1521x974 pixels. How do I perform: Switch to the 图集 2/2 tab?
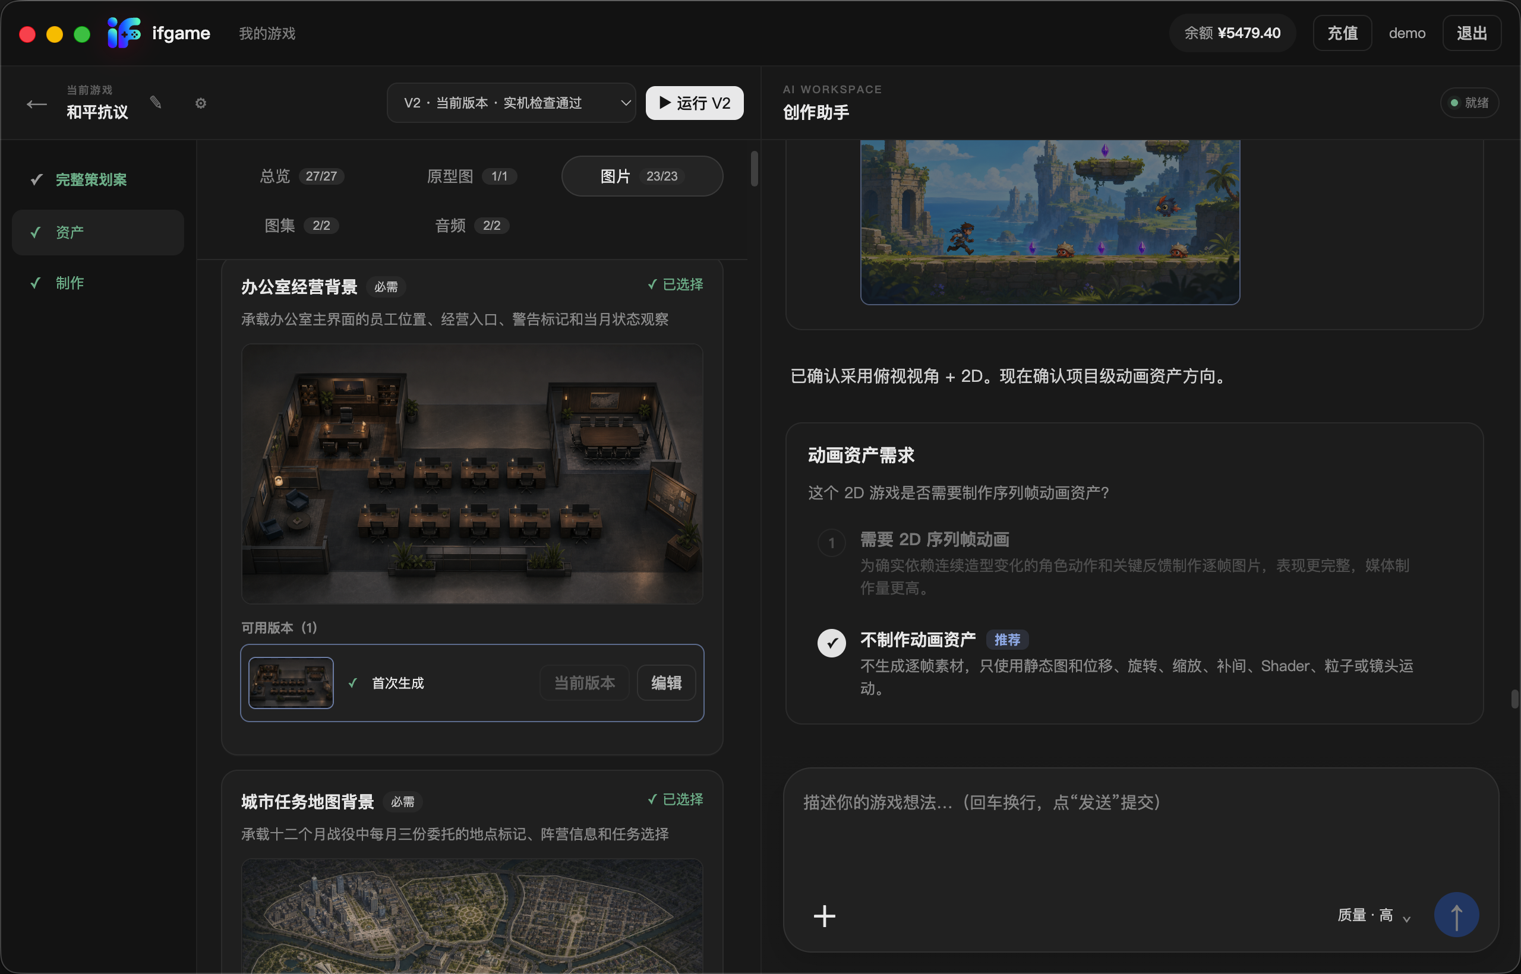301,226
